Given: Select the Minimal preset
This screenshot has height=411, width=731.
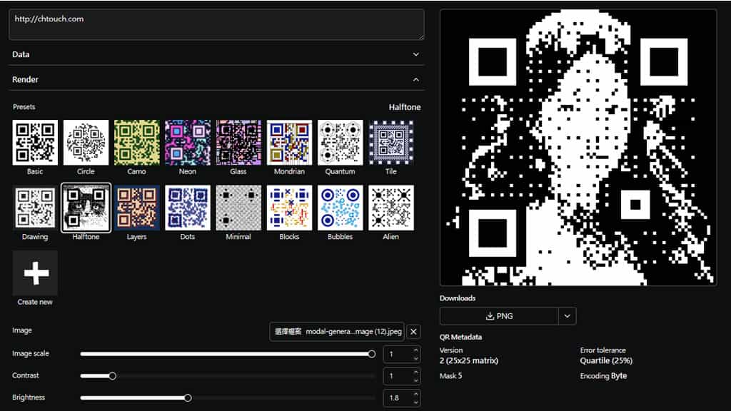Looking at the screenshot, I should point(238,208).
